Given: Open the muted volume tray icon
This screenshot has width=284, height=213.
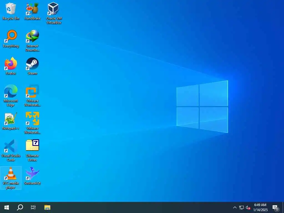Looking at the screenshot, I should click(x=248, y=207).
